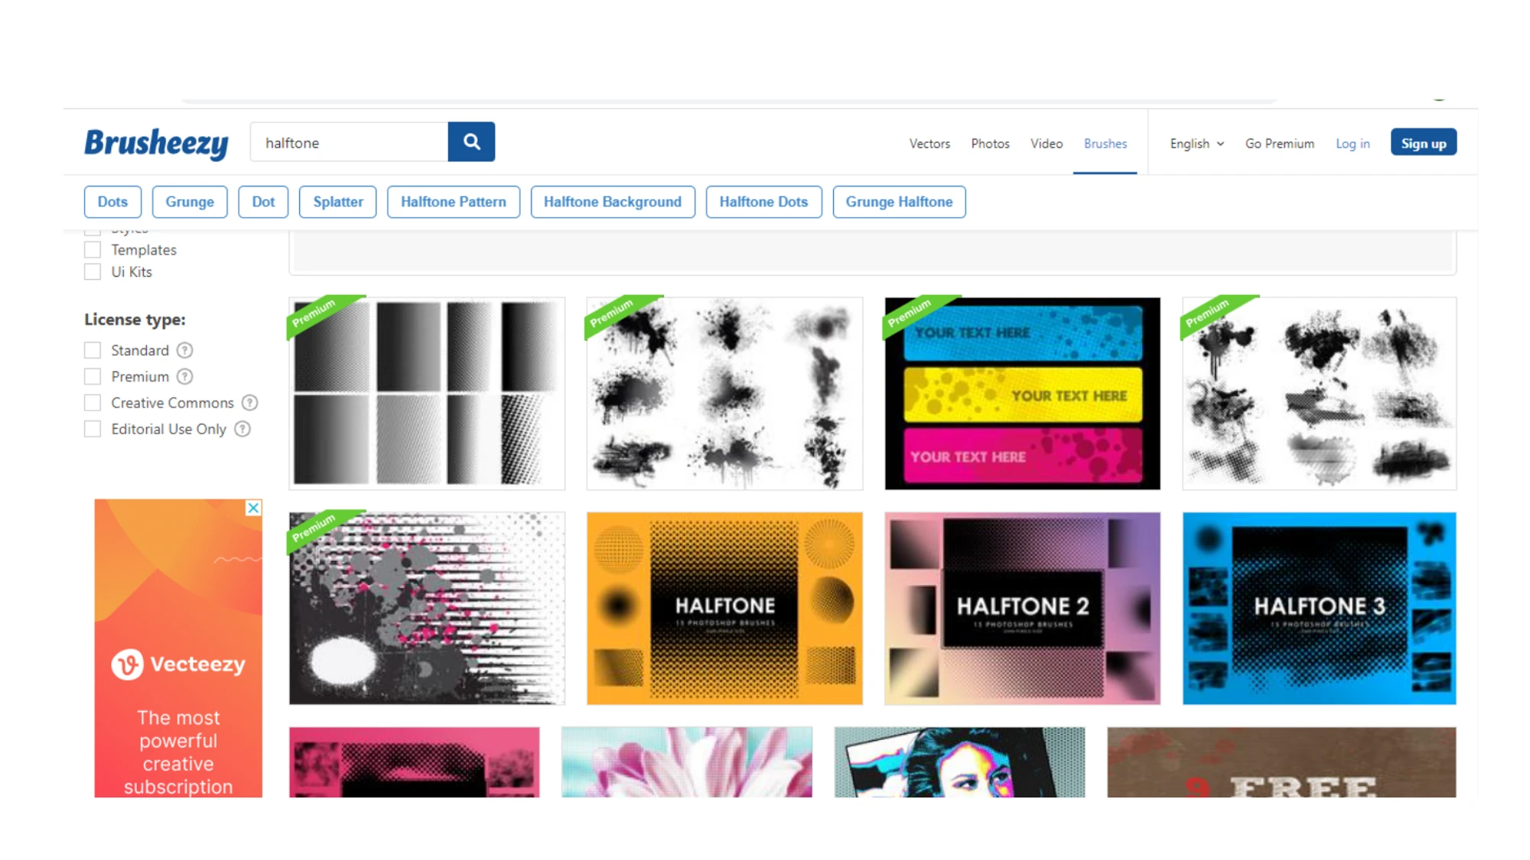This screenshot has height=860, width=1530.
Task: Select the Brushes tab
Action: [1105, 144]
